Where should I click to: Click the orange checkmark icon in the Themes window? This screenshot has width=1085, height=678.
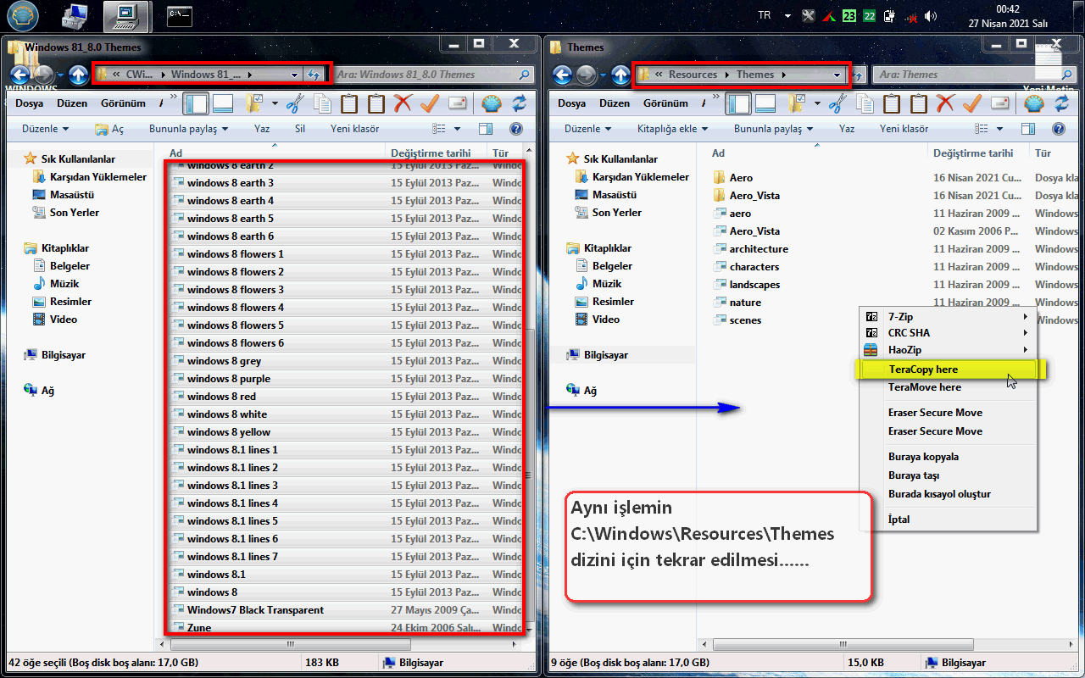[972, 103]
